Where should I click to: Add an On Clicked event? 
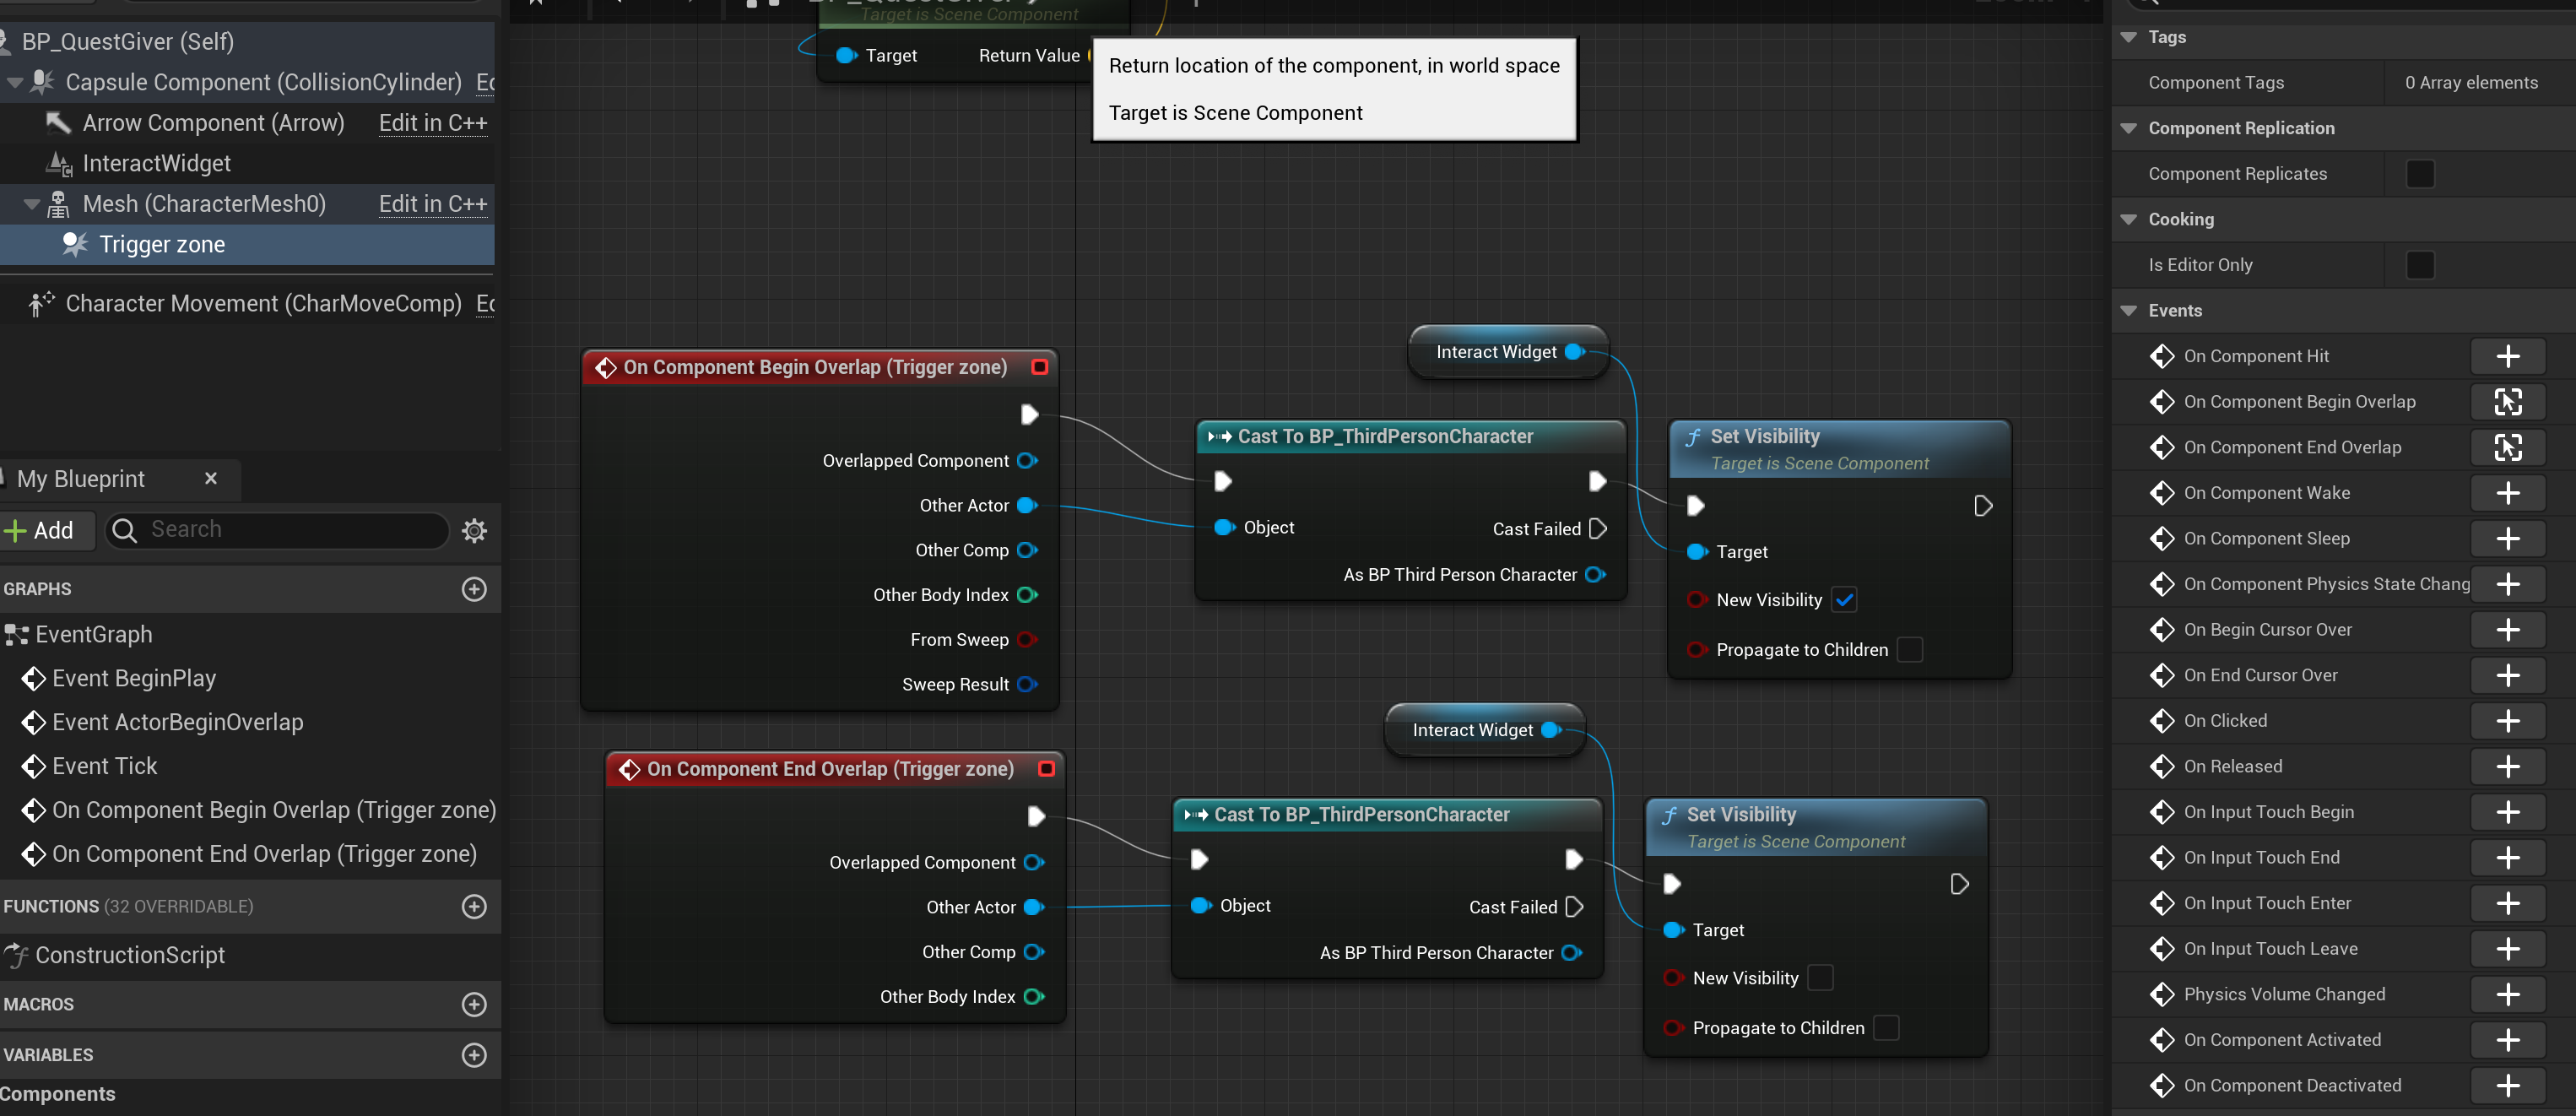point(2506,721)
